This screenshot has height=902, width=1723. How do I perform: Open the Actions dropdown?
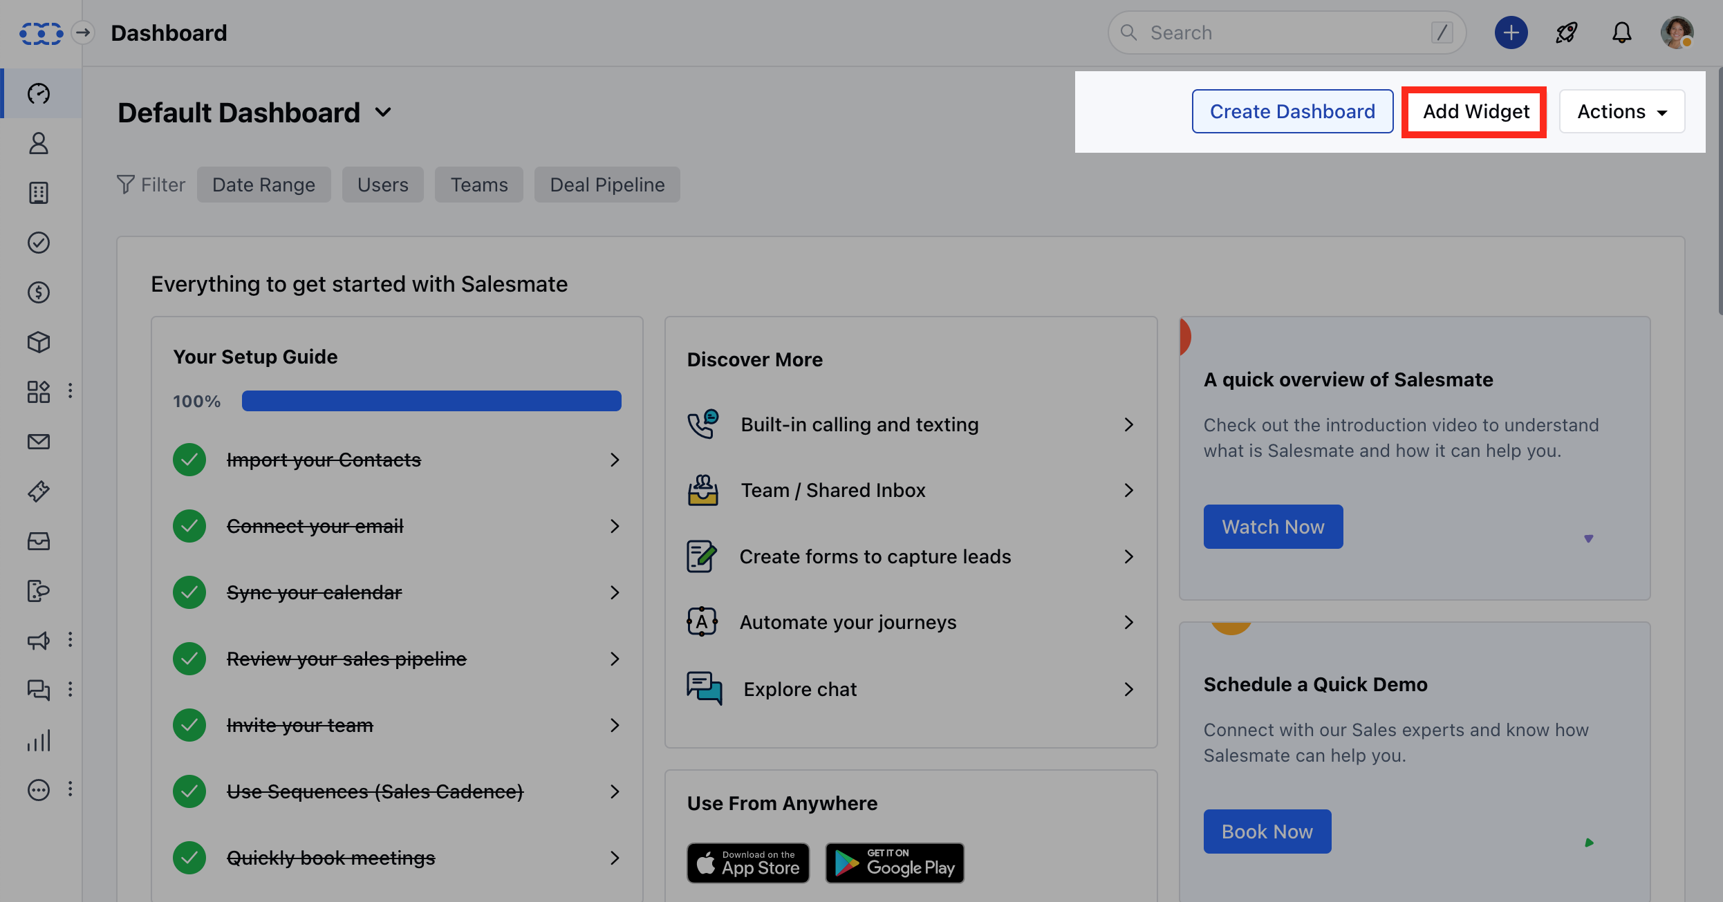point(1622,111)
